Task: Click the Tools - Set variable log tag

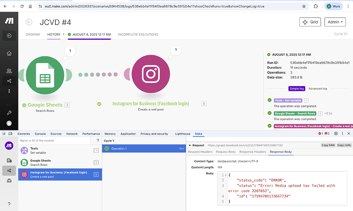Action: (288, 100)
